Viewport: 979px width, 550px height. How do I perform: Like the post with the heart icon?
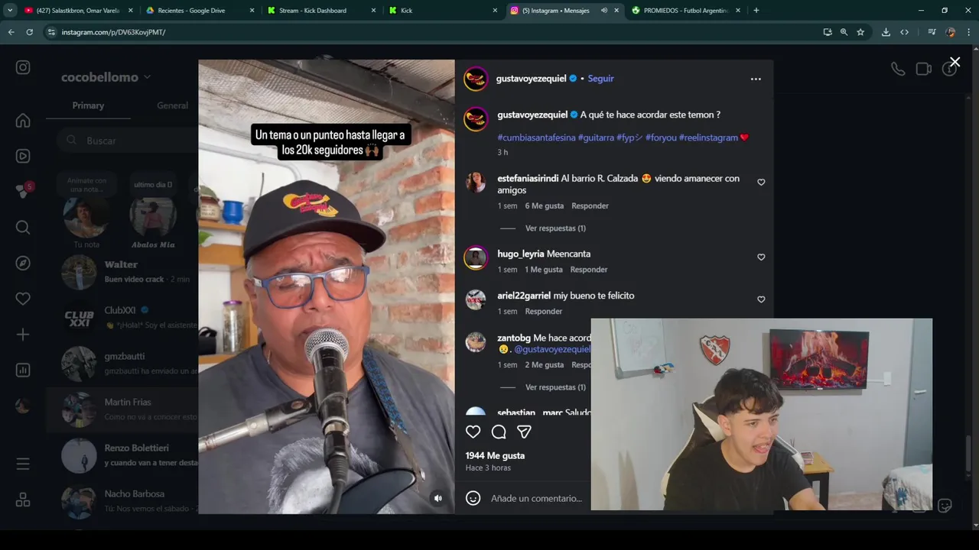click(x=473, y=432)
